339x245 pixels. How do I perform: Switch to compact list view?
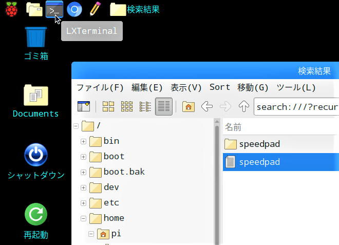coord(145,106)
